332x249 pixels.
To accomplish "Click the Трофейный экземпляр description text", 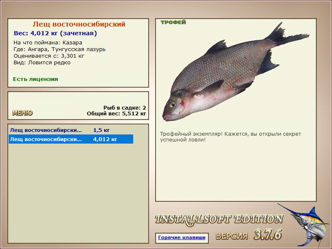I will click(230, 137).
